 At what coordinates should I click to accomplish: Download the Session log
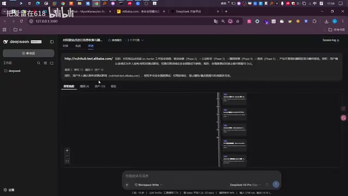[331, 40]
